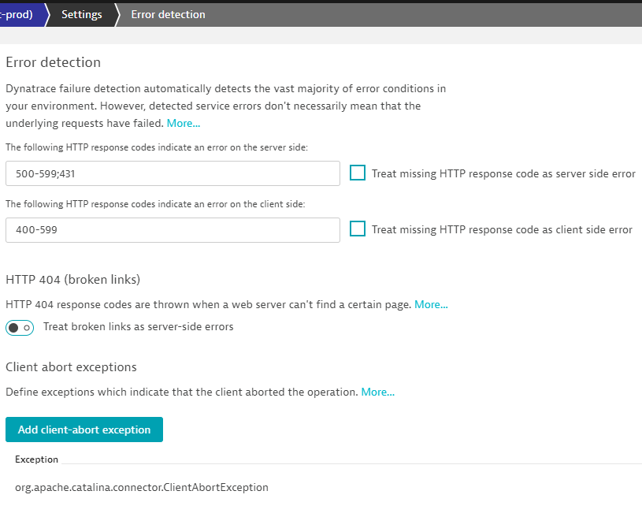
Task: Click the 'Treat missing HTTP response code as server side error' label
Action: [x=503, y=173]
